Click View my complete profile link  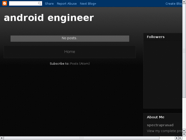pos(165,131)
